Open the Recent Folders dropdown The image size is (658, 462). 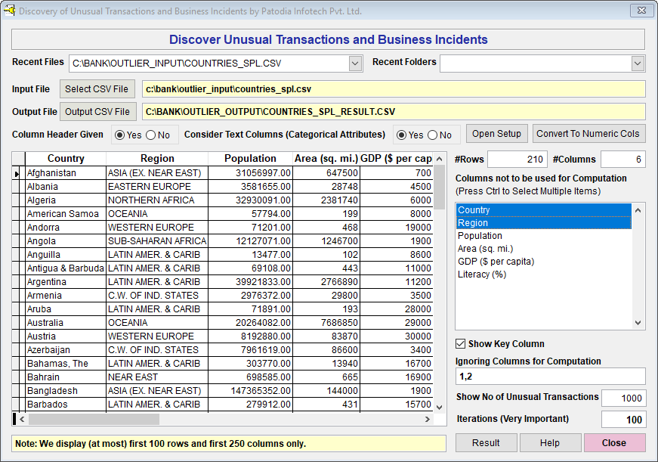coord(638,64)
